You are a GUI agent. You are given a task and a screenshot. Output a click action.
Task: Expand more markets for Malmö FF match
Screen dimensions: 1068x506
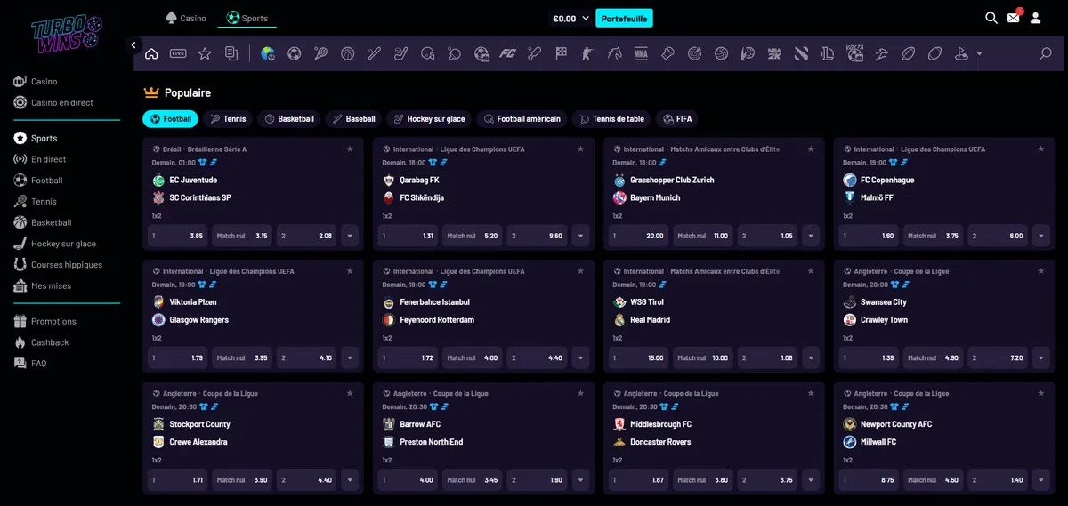[1041, 236]
